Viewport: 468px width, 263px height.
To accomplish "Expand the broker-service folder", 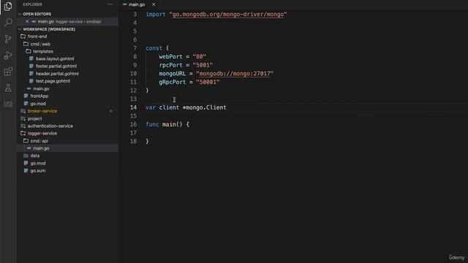I will [42, 111].
